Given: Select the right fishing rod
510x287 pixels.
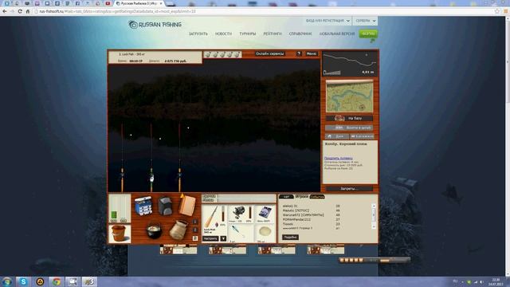Looking at the screenshot, I should click(179, 158).
